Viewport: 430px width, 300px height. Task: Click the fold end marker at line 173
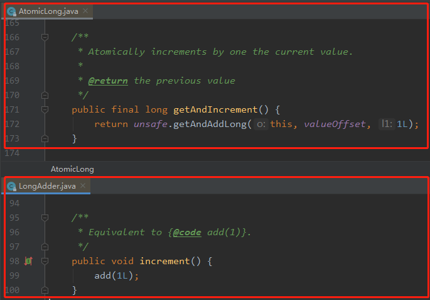[x=45, y=139]
